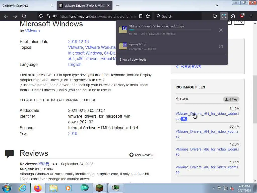Open the green globe taskbar icon
257x193 pixels.
coord(84,188)
